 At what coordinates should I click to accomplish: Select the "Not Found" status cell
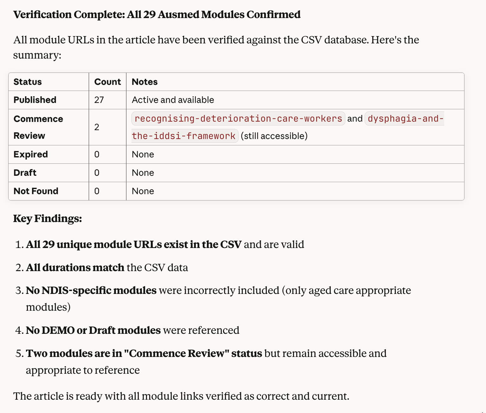tap(36, 191)
